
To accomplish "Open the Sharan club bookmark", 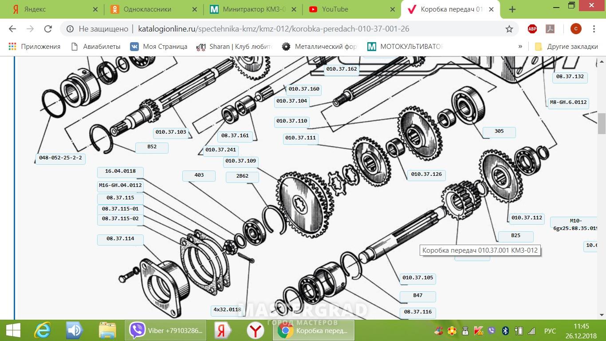I will (x=234, y=46).
